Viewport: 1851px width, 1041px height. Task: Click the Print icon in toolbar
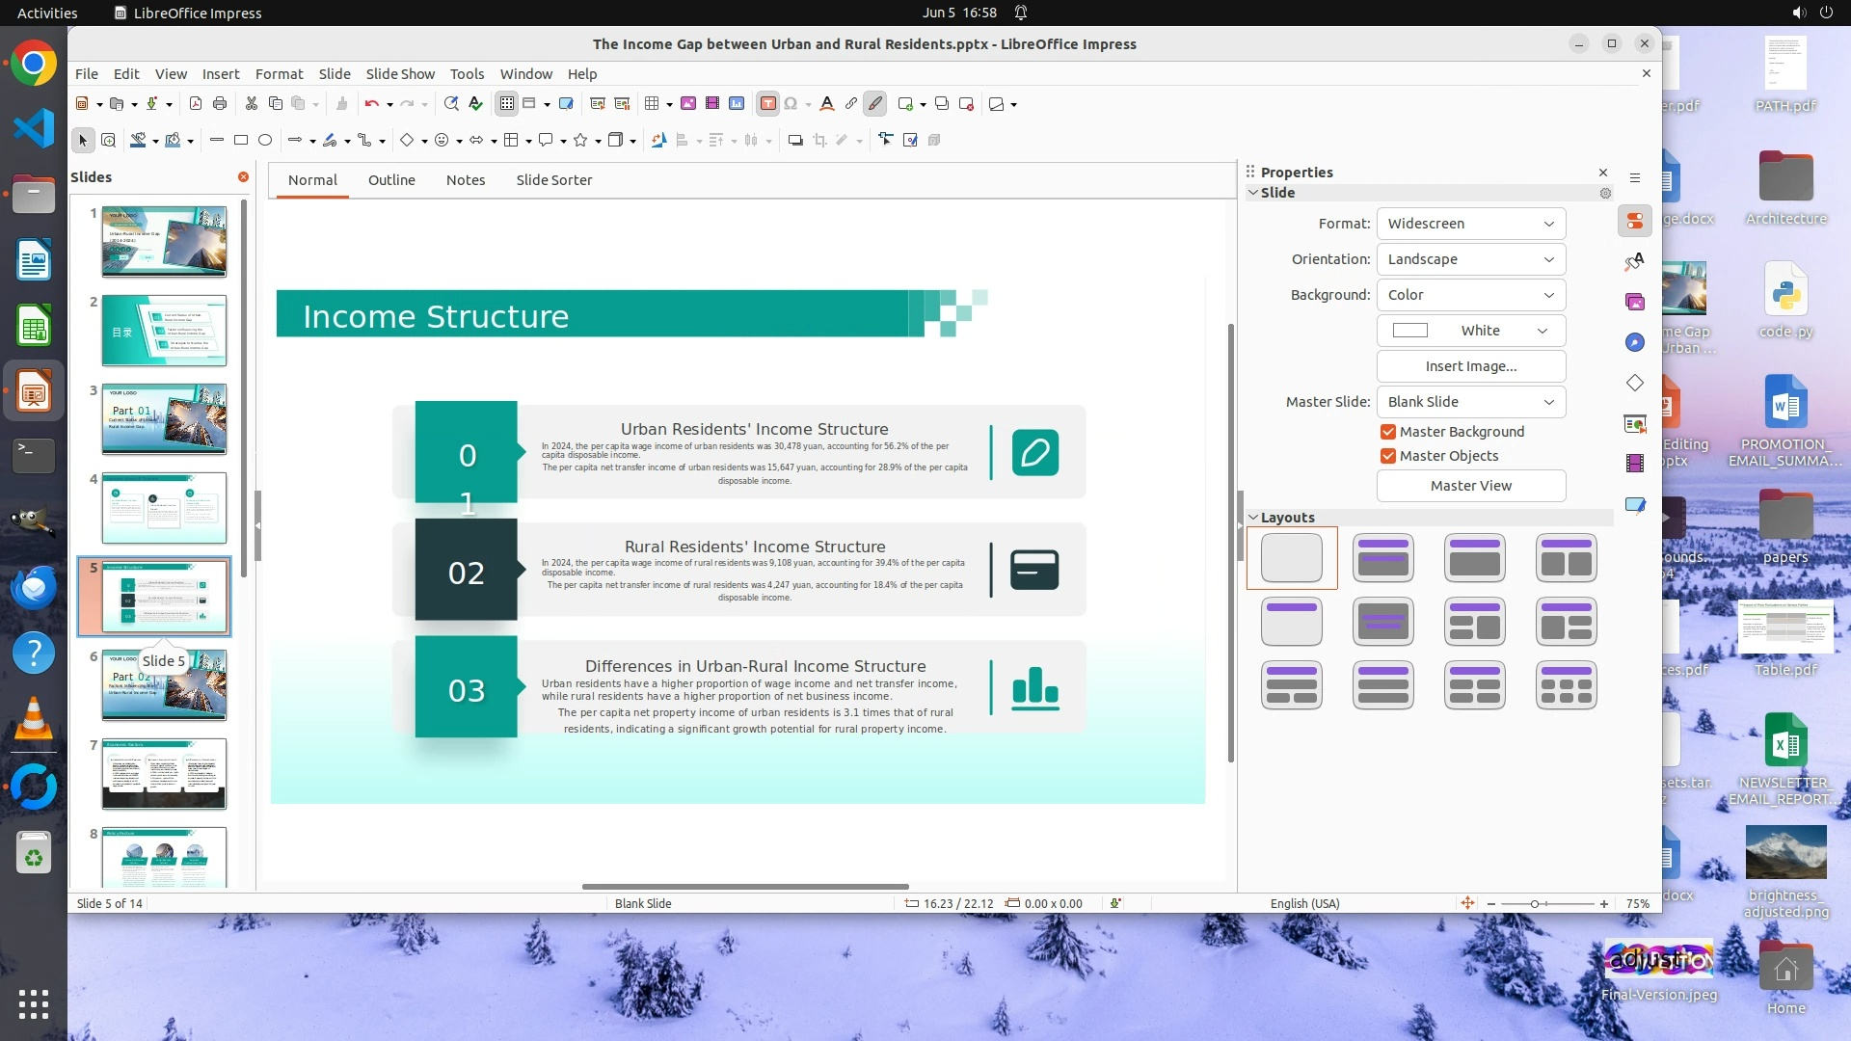220,104
